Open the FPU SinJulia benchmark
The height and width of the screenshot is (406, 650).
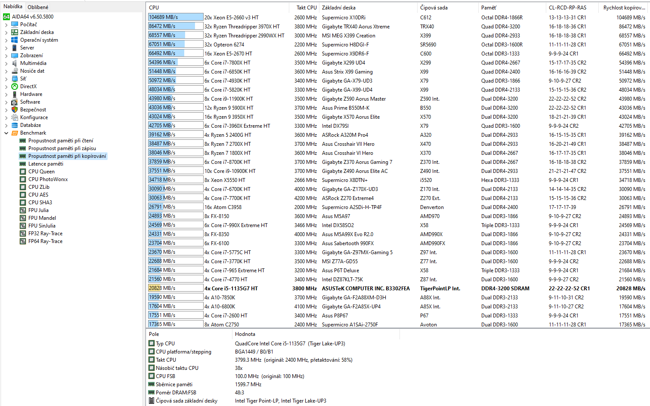pyautogui.click(x=42, y=226)
